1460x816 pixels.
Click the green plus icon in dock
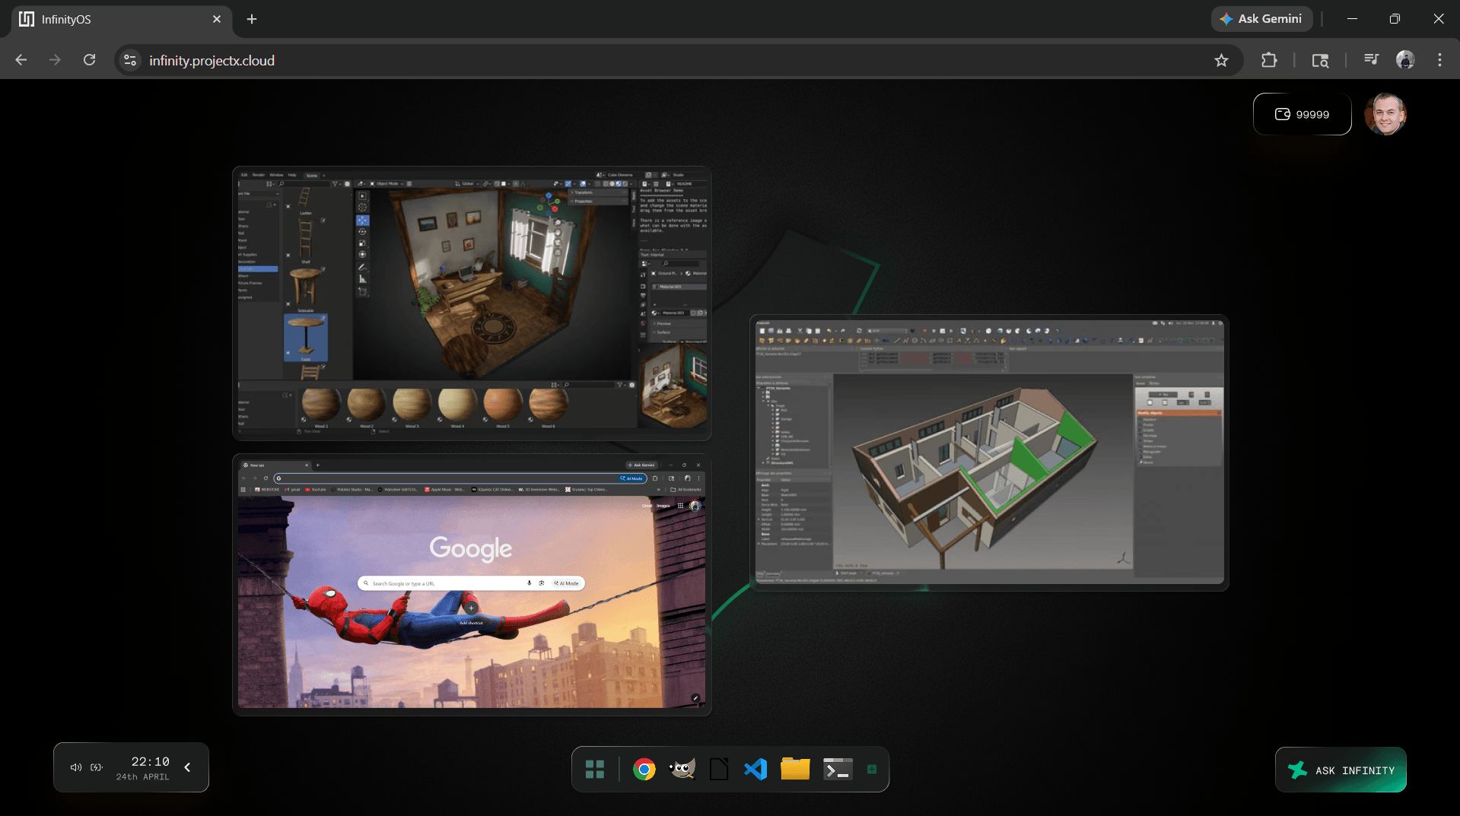pos(872,770)
